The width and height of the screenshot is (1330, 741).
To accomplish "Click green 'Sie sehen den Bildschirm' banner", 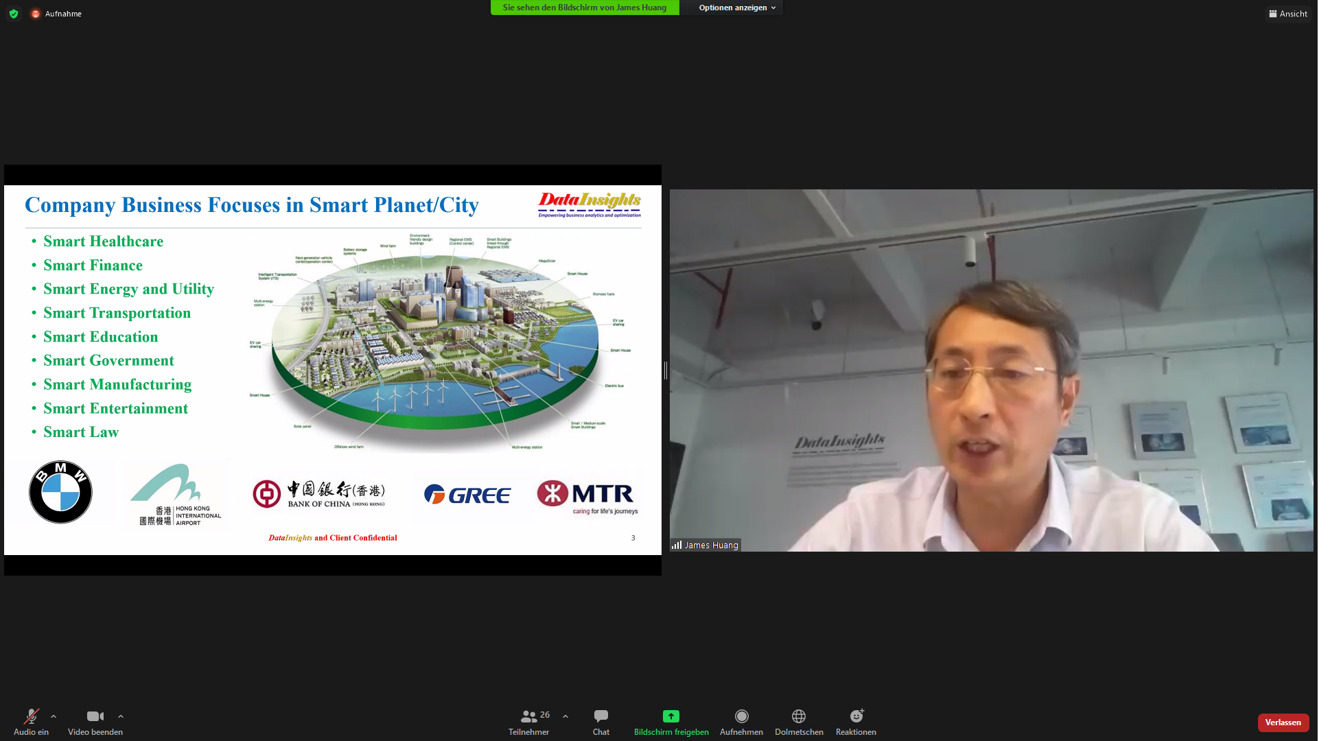I will pyautogui.click(x=584, y=8).
